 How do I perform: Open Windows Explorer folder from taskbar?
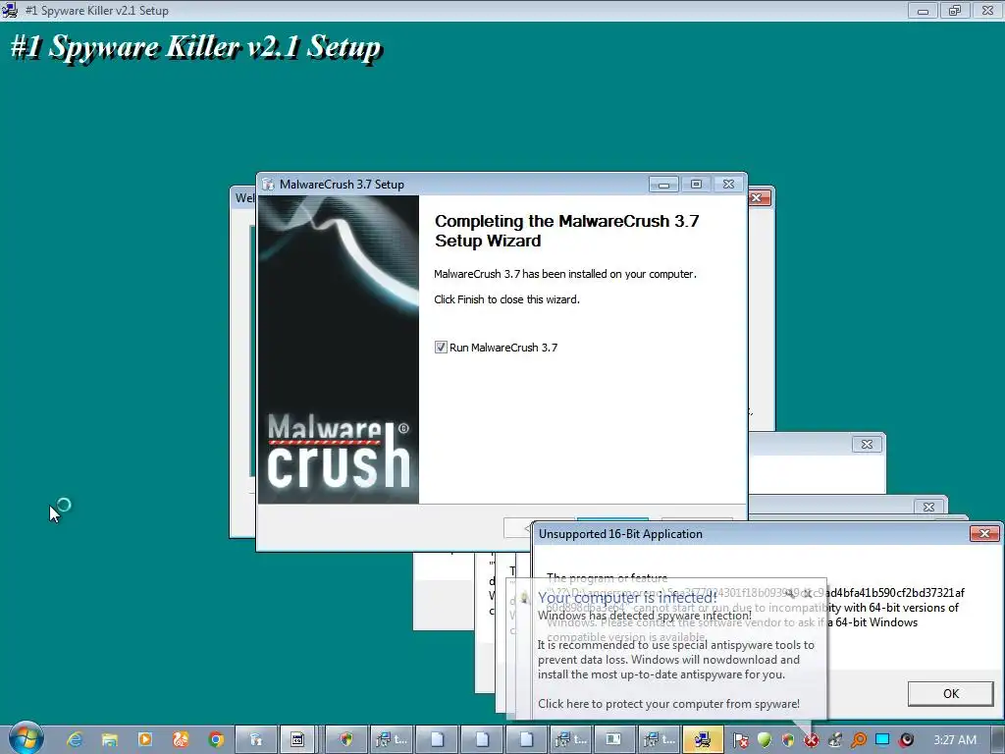pos(110,740)
